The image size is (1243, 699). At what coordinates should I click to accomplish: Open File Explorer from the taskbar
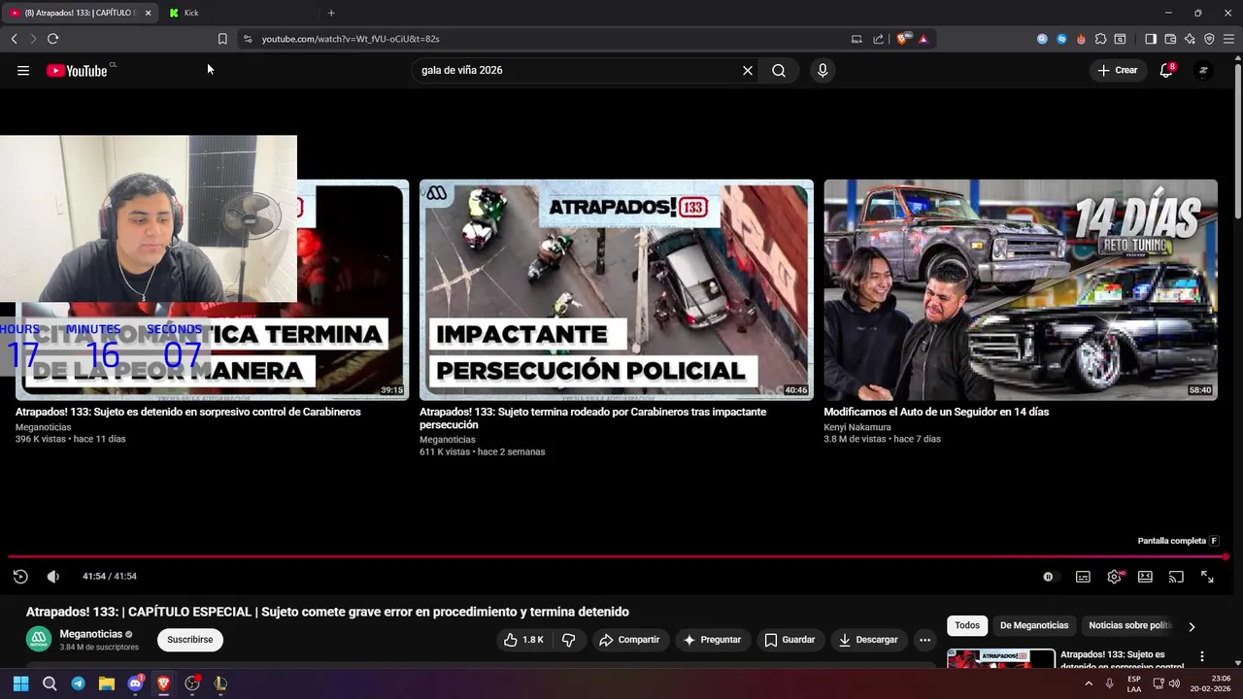click(x=107, y=683)
